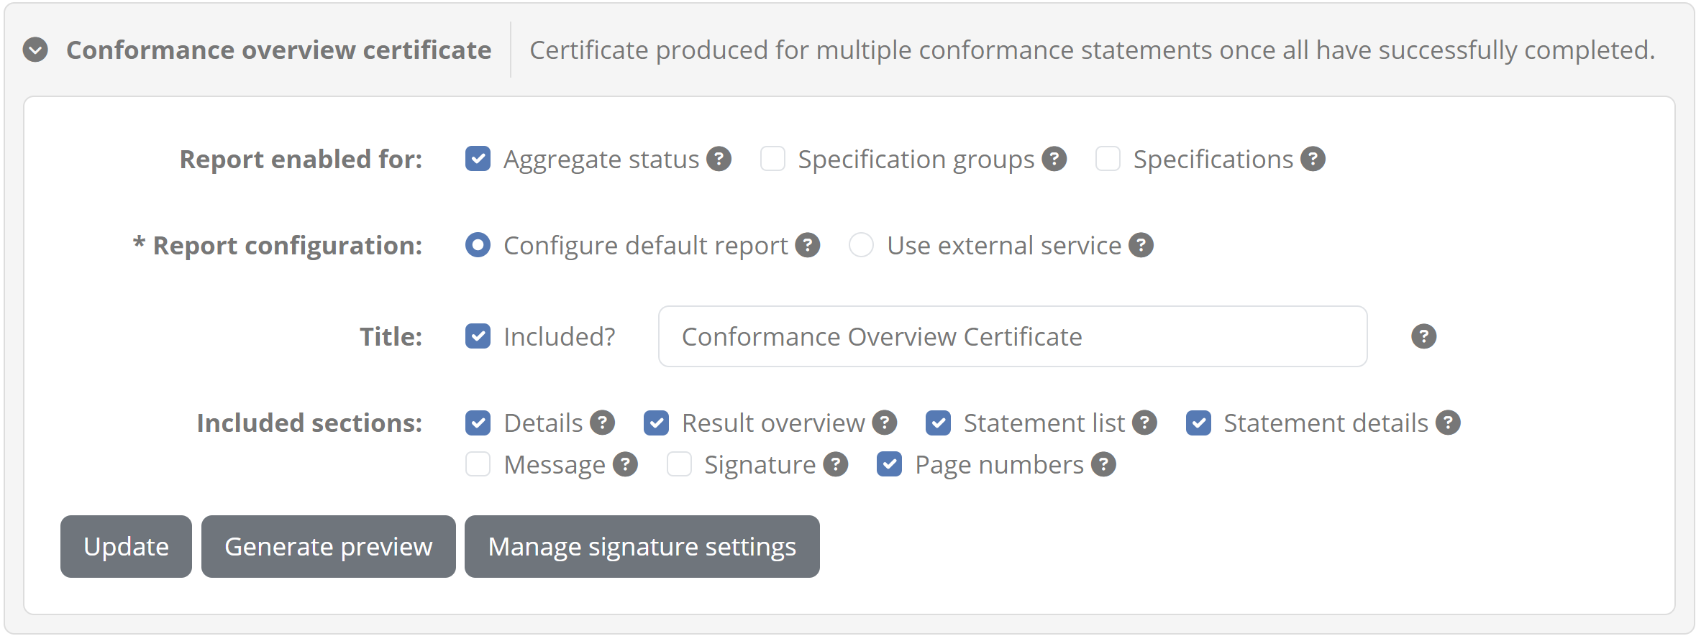1696x636 pixels.
Task: Uncheck the Aggregate status checkbox
Action: coord(478,159)
